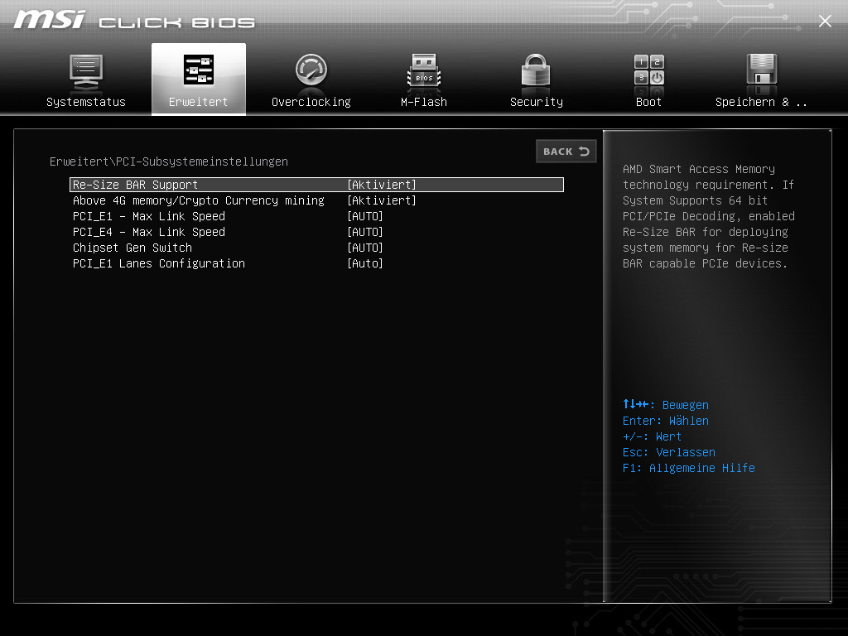The image size is (848, 636).
Task: Open the Security padlock icon
Action: (536, 70)
